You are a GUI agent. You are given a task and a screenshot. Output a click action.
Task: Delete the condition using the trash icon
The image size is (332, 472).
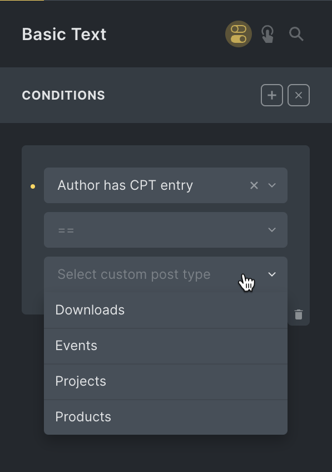point(299,314)
